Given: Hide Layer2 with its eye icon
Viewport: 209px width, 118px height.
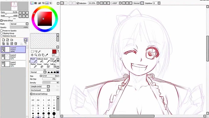Looking at the screenshot, I should (3, 55).
